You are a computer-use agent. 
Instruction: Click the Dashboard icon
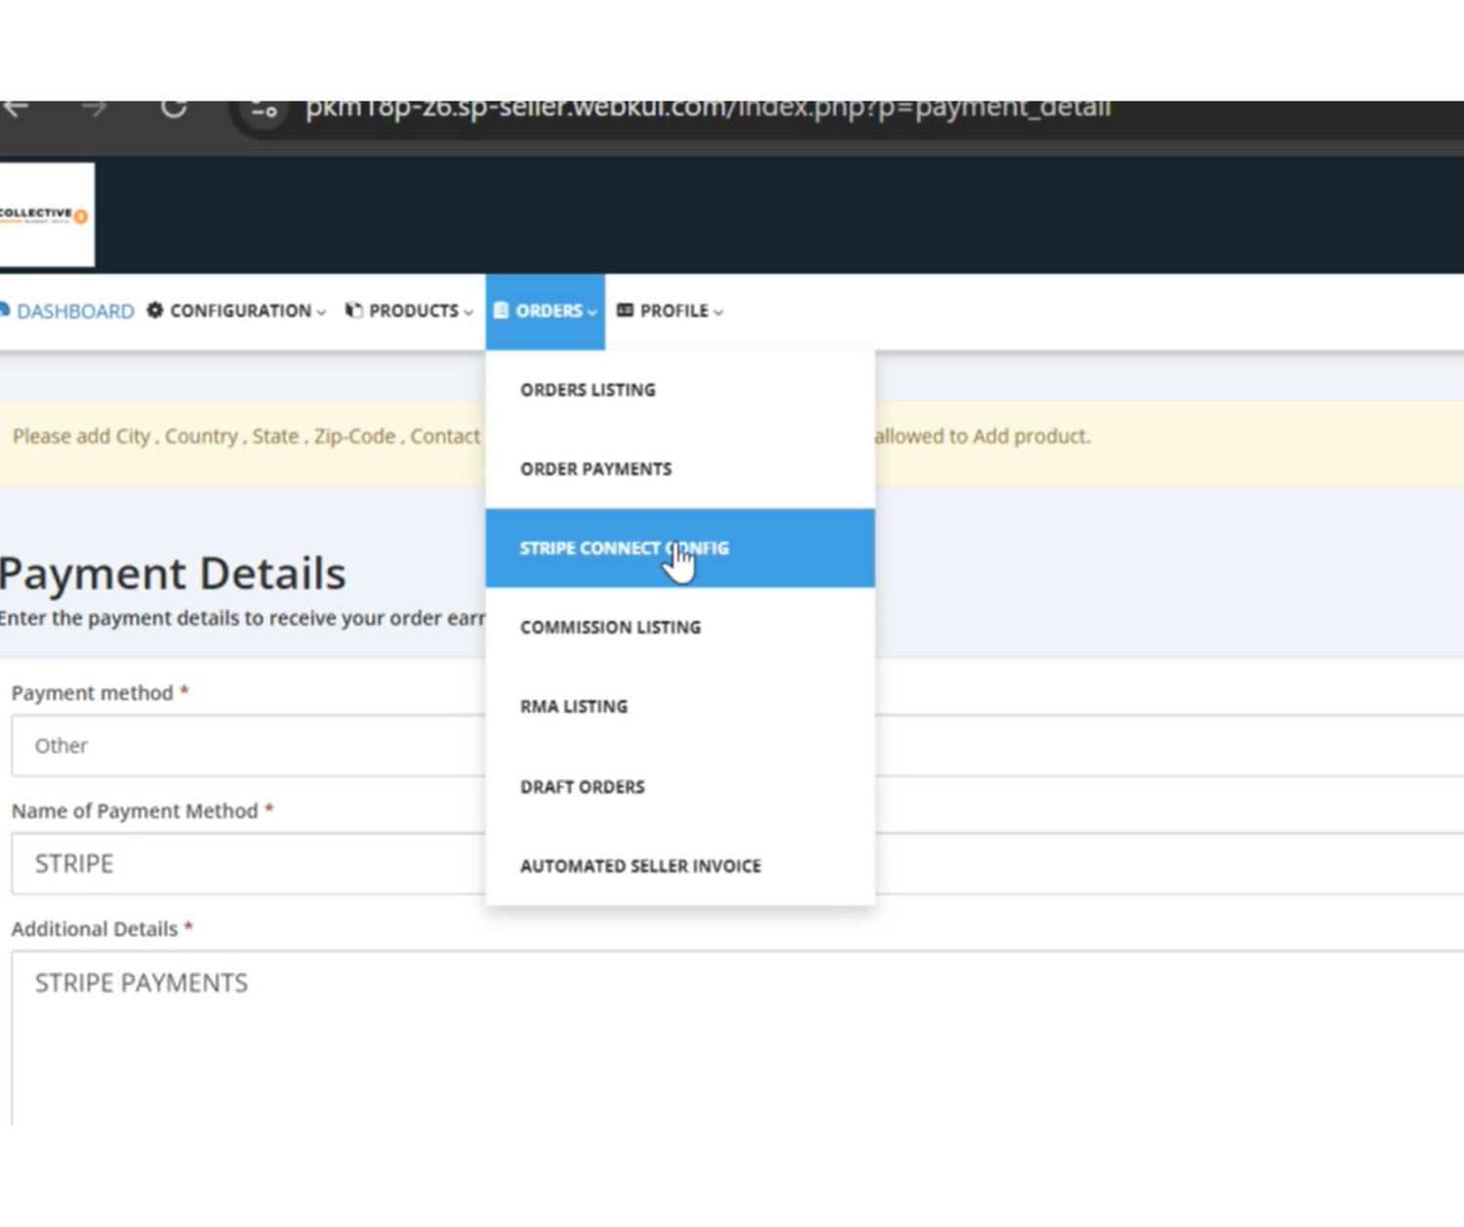click(x=5, y=310)
